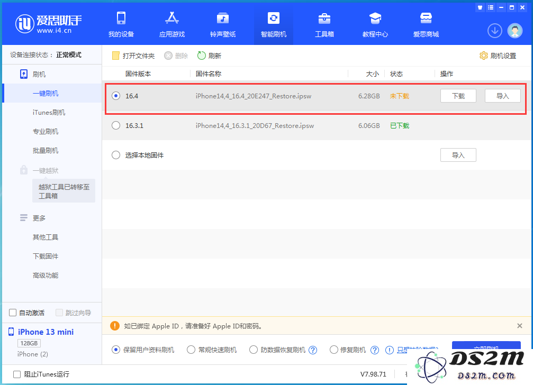Click the V7.98.71 version text
The width and height of the screenshot is (533, 385).
click(x=373, y=374)
